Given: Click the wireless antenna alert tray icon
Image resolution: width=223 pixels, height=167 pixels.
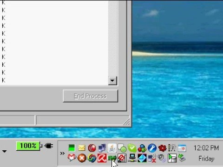Looking at the screenshot, I should click(172, 148).
